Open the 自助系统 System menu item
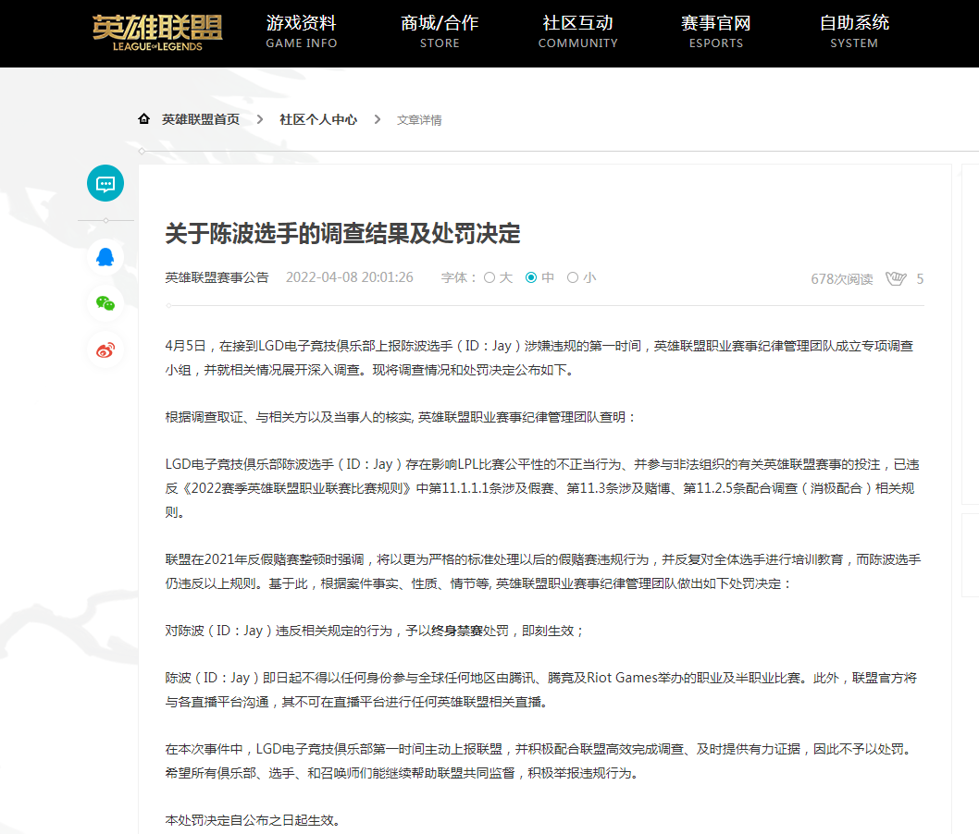Image resolution: width=979 pixels, height=834 pixels. [x=854, y=31]
